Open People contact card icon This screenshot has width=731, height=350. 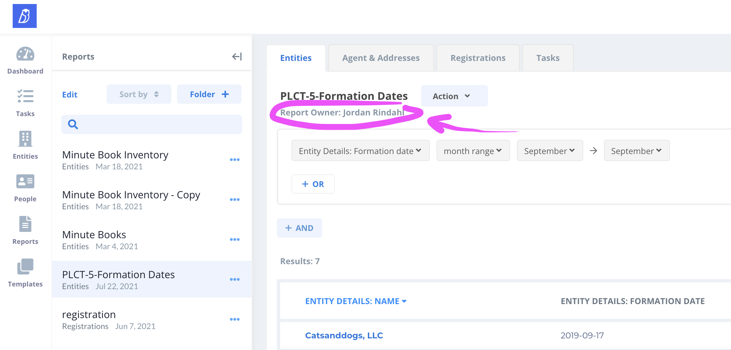click(25, 182)
